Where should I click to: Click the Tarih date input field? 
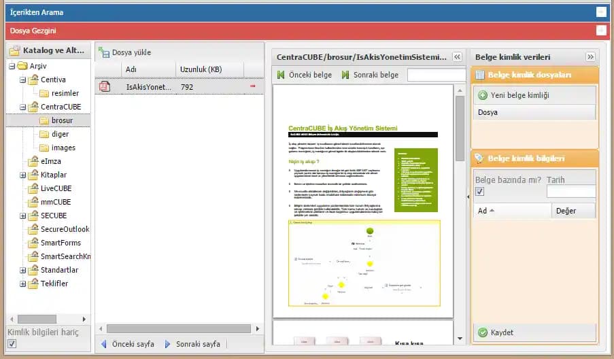(x=571, y=192)
